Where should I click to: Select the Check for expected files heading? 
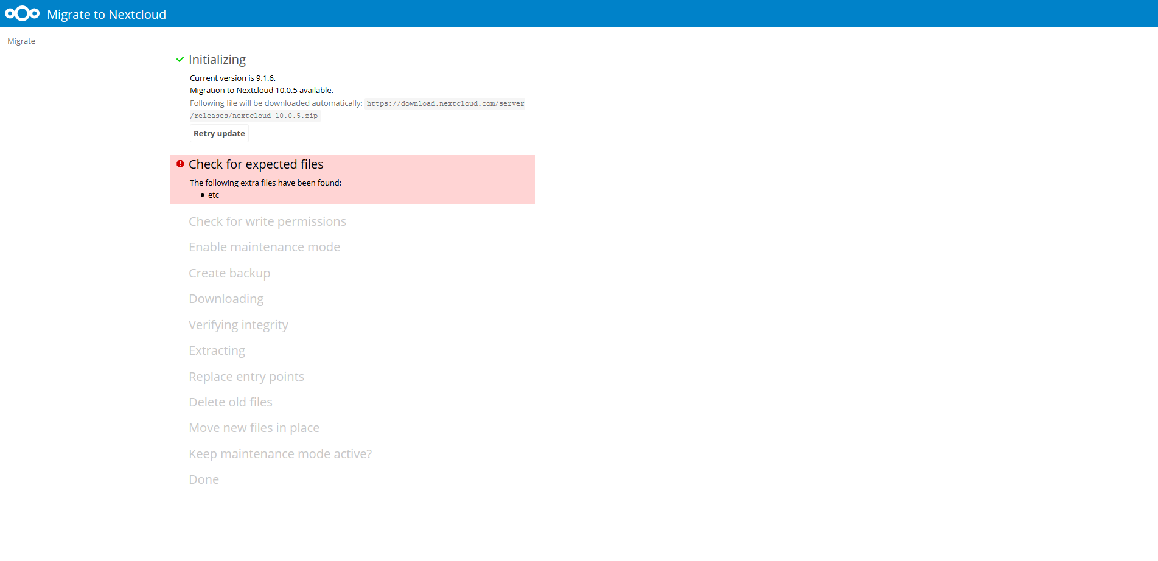(x=256, y=164)
